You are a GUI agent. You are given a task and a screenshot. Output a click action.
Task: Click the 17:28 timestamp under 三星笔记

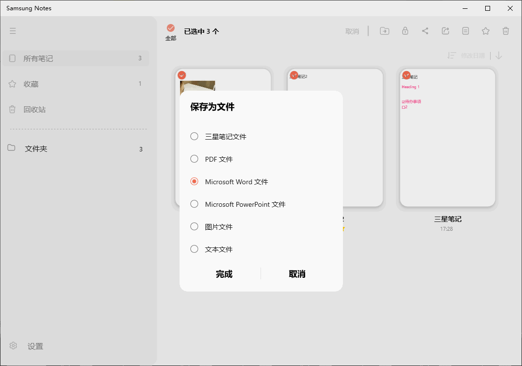pos(446,229)
